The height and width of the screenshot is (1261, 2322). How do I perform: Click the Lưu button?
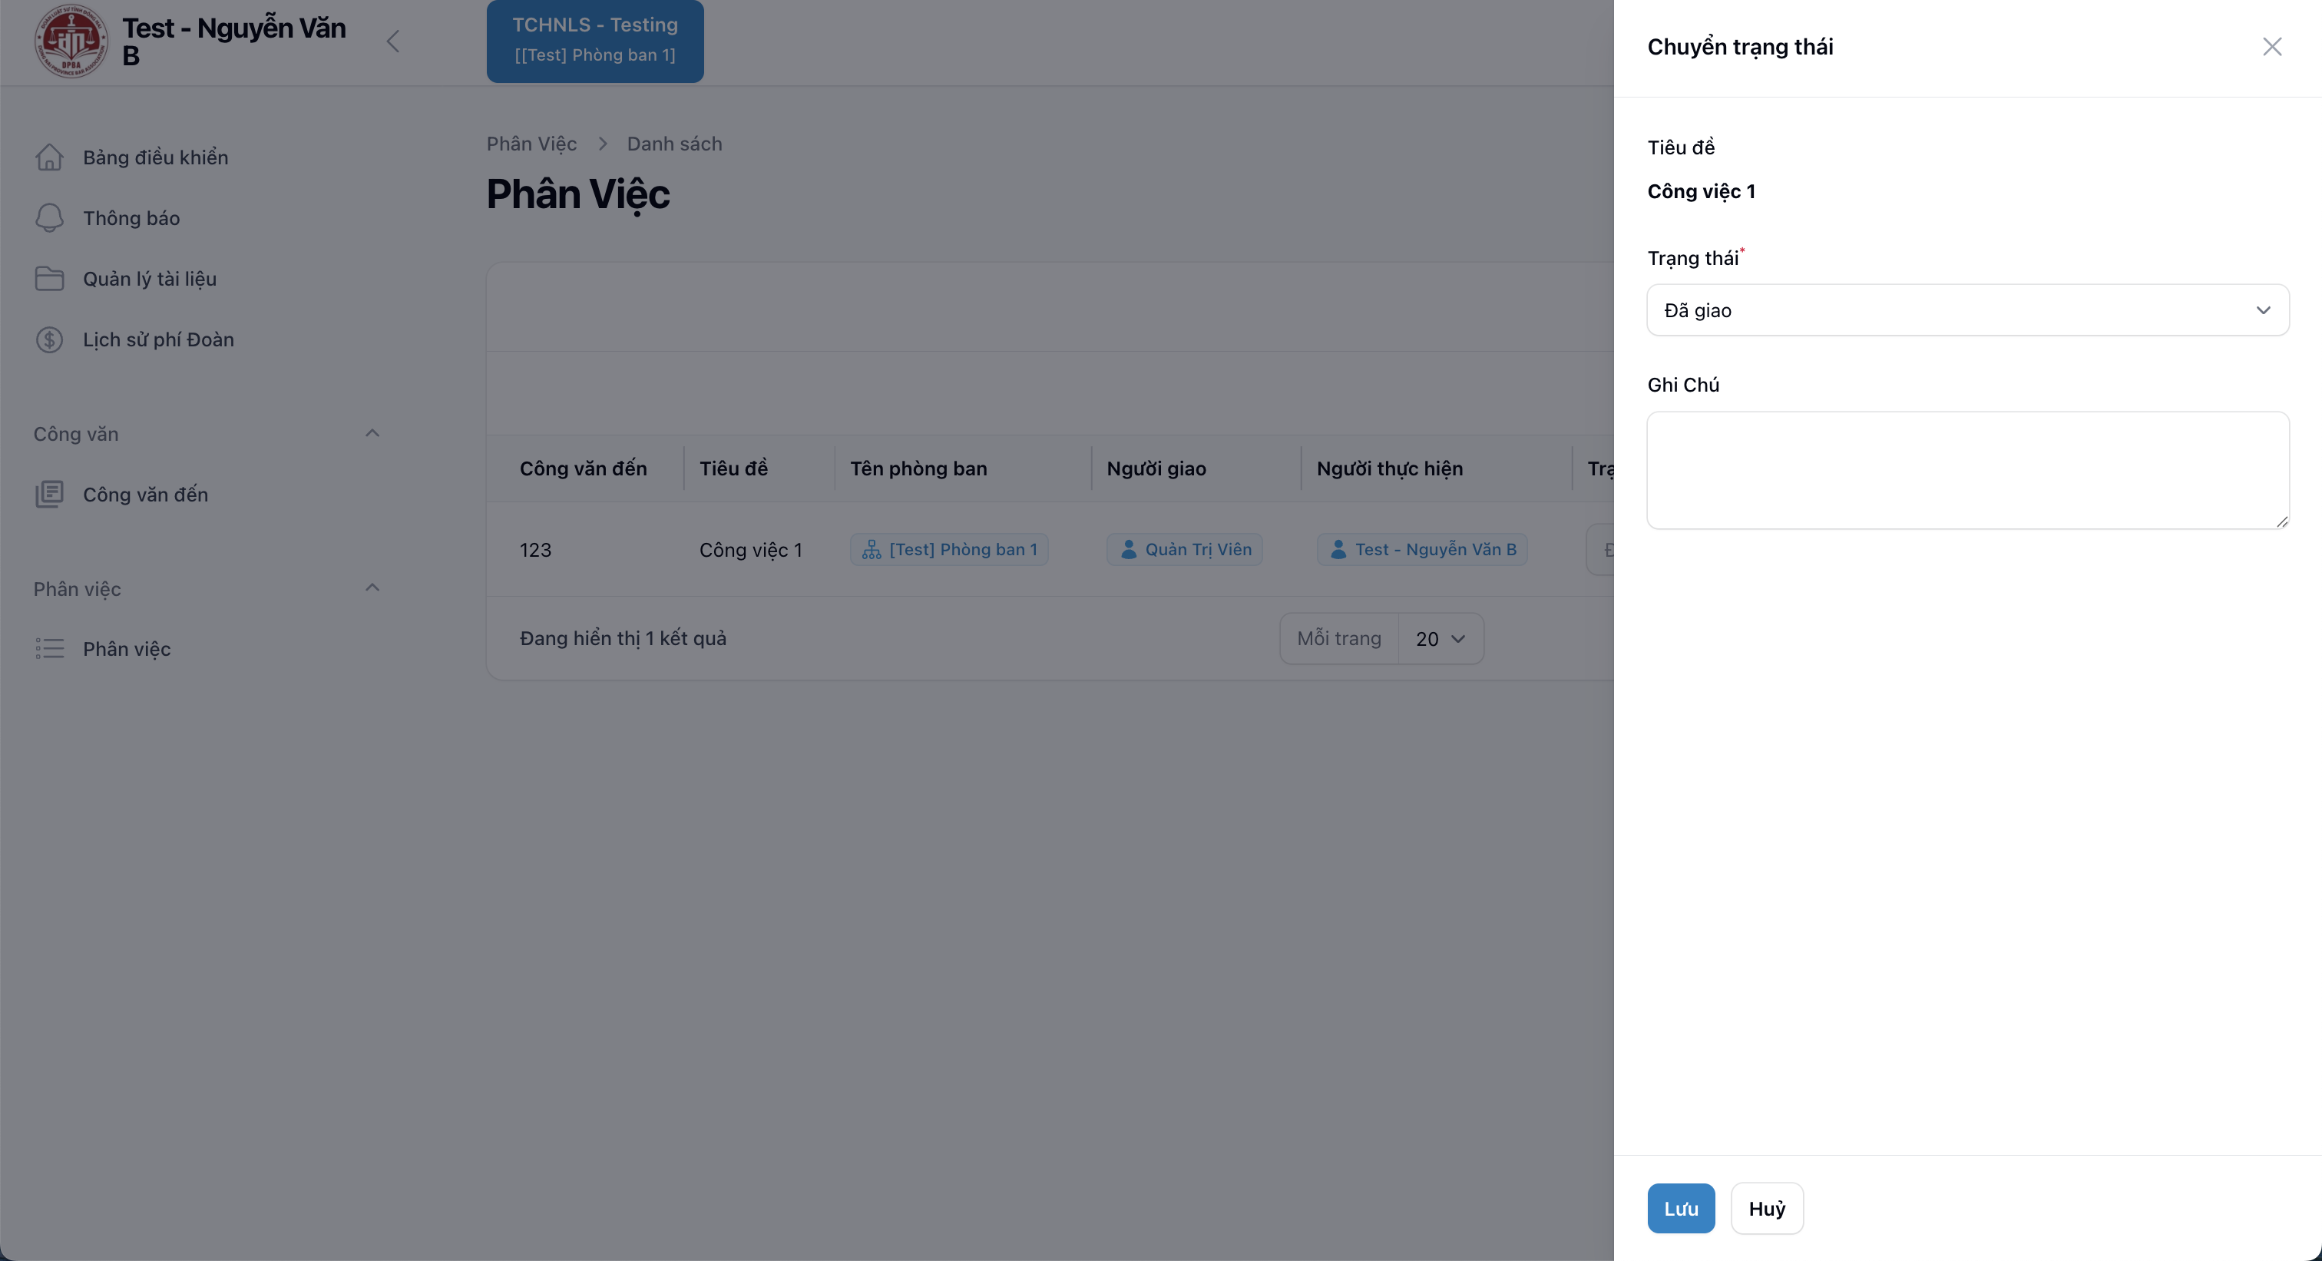1680,1208
